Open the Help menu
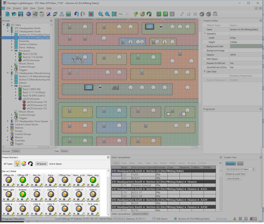Screen dimensions: 264x224 click(49, 8)
